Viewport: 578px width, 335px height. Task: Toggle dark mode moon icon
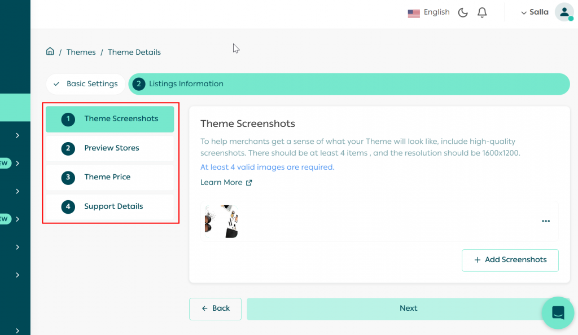point(463,12)
